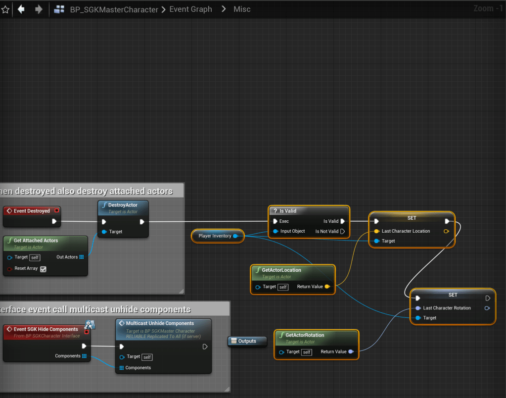This screenshot has height=398, width=506.
Task: Click the Out Actors array output pin
Action: (82, 257)
